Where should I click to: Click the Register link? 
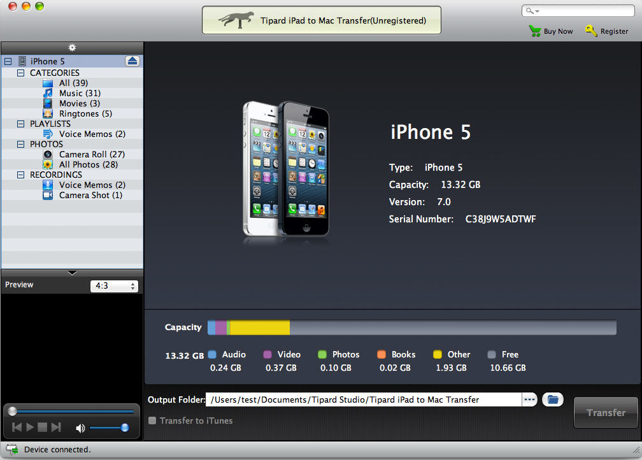pyautogui.click(x=614, y=31)
